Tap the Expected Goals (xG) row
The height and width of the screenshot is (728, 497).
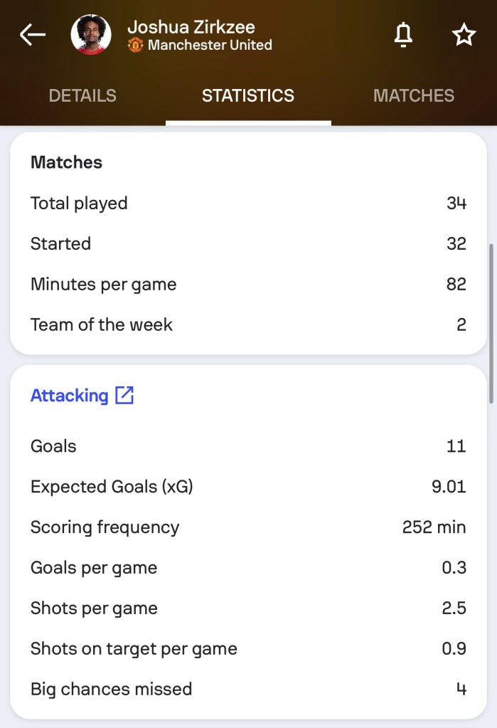click(248, 487)
